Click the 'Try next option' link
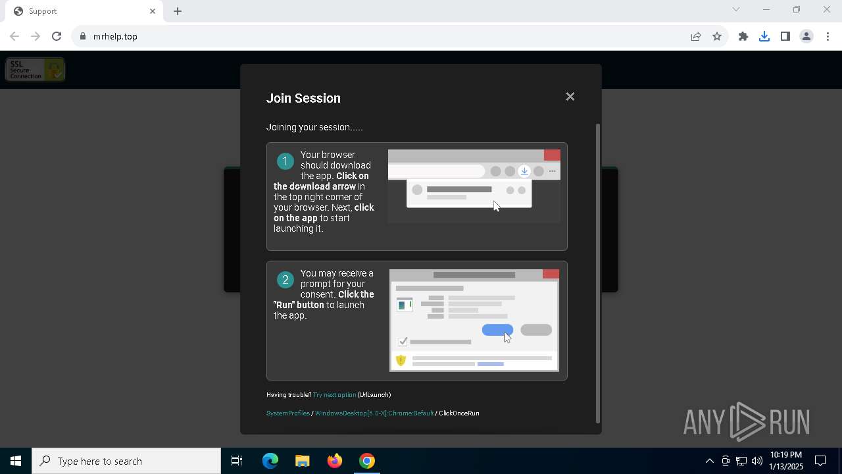This screenshot has height=474, width=842. point(334,395)
